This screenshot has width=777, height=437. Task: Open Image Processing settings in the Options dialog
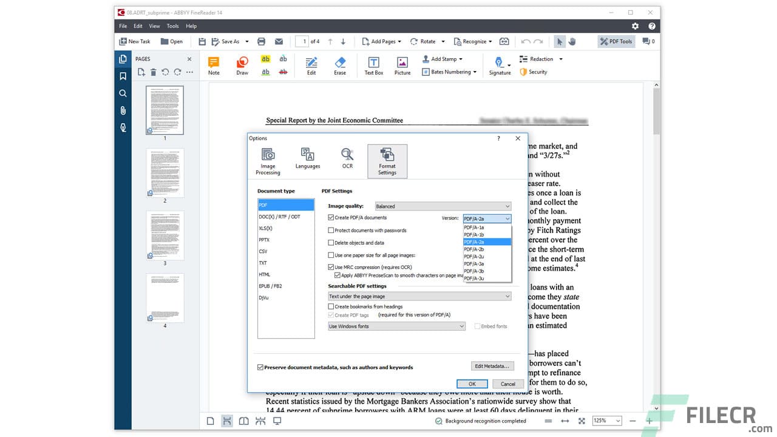[268, 160]
